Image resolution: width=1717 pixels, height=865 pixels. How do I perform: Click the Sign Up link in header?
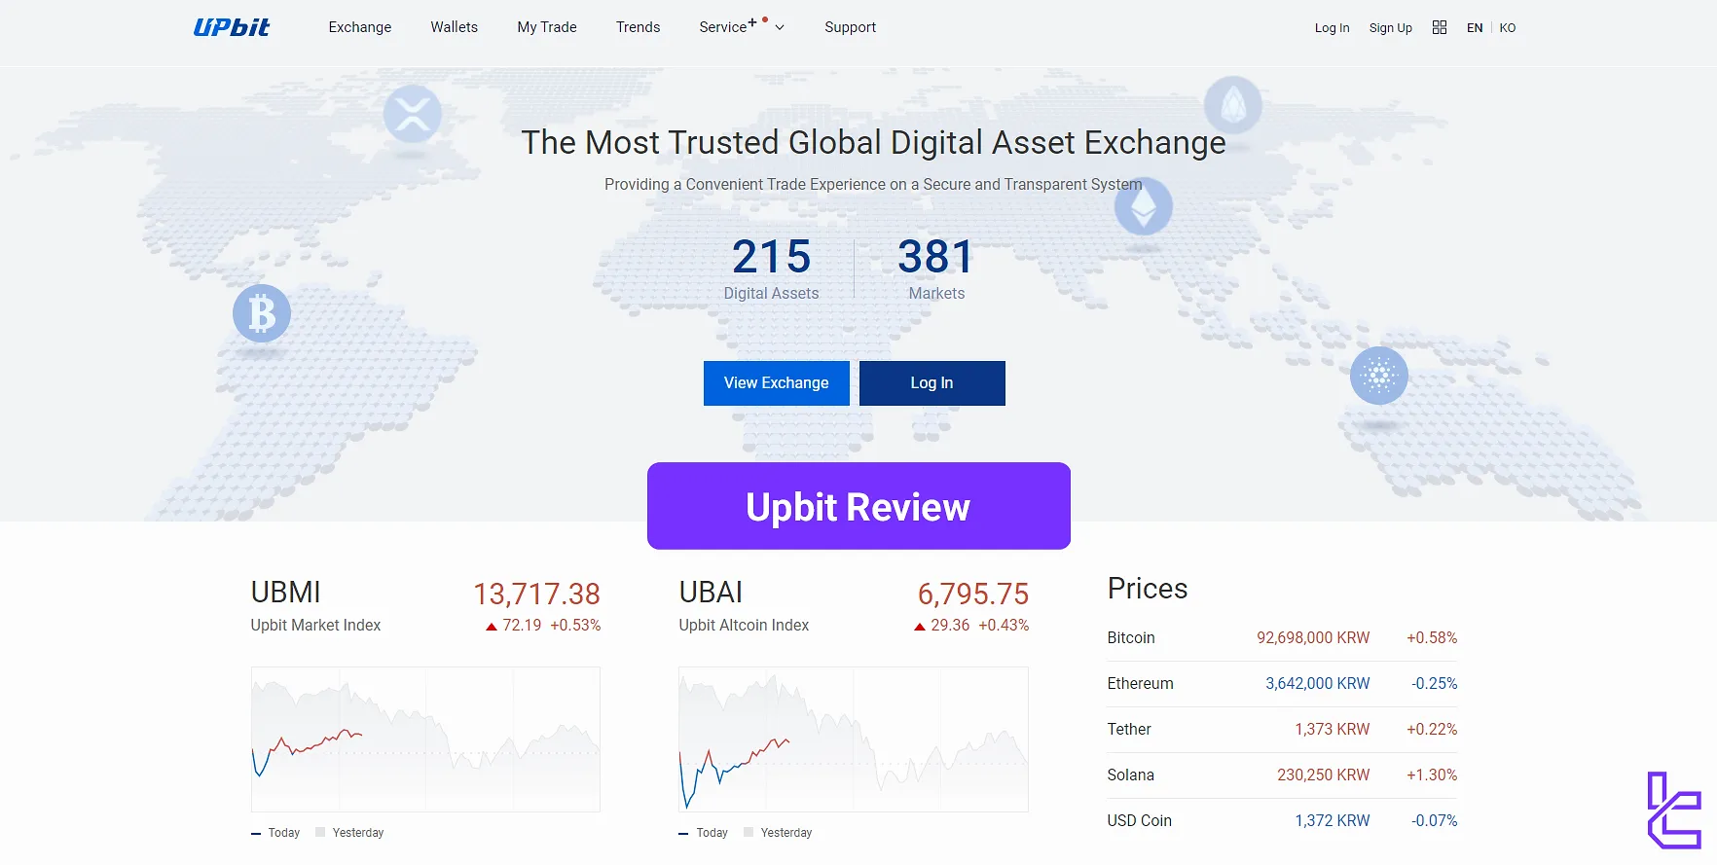[x=1390, y=28]
